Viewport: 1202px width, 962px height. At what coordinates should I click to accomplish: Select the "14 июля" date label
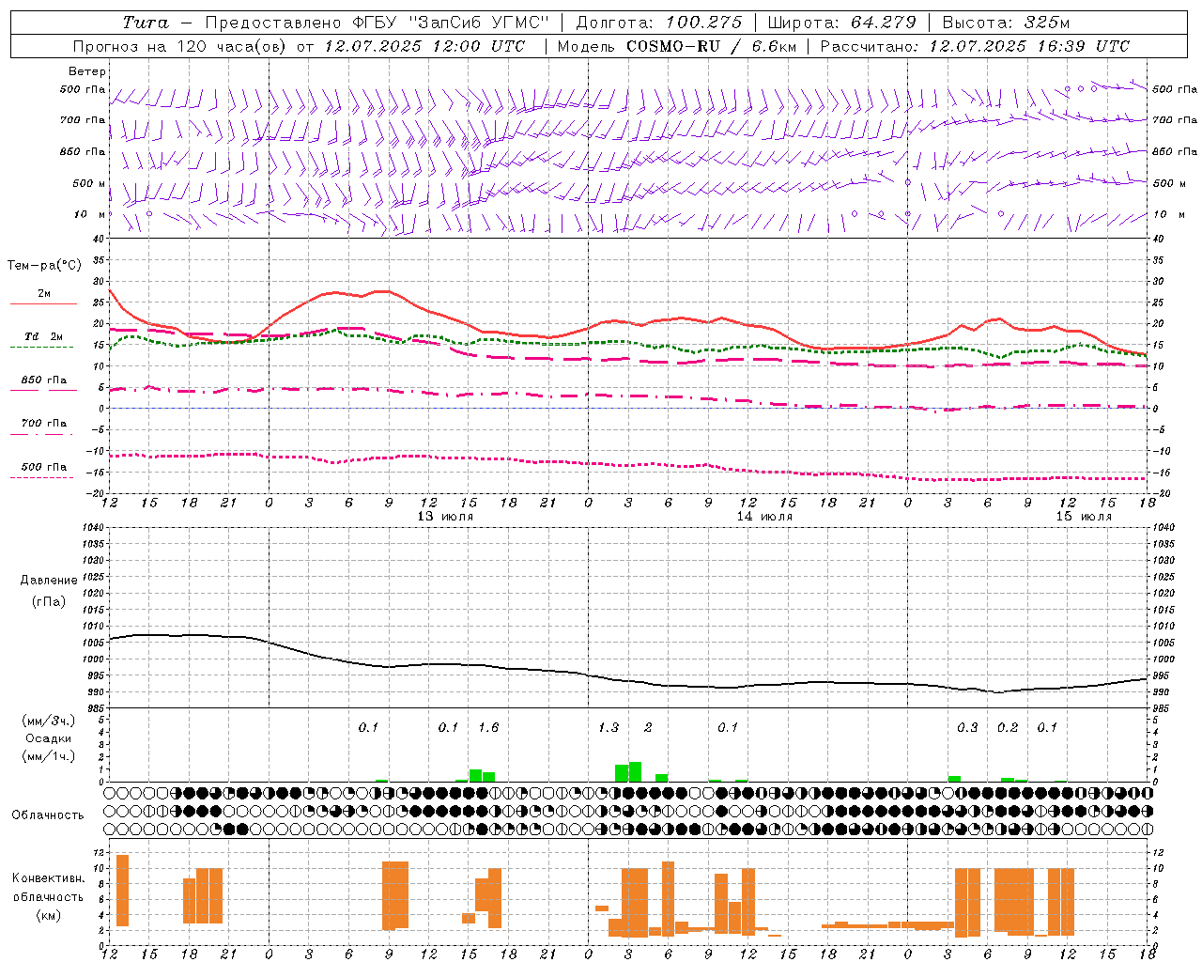click(764, 517)
